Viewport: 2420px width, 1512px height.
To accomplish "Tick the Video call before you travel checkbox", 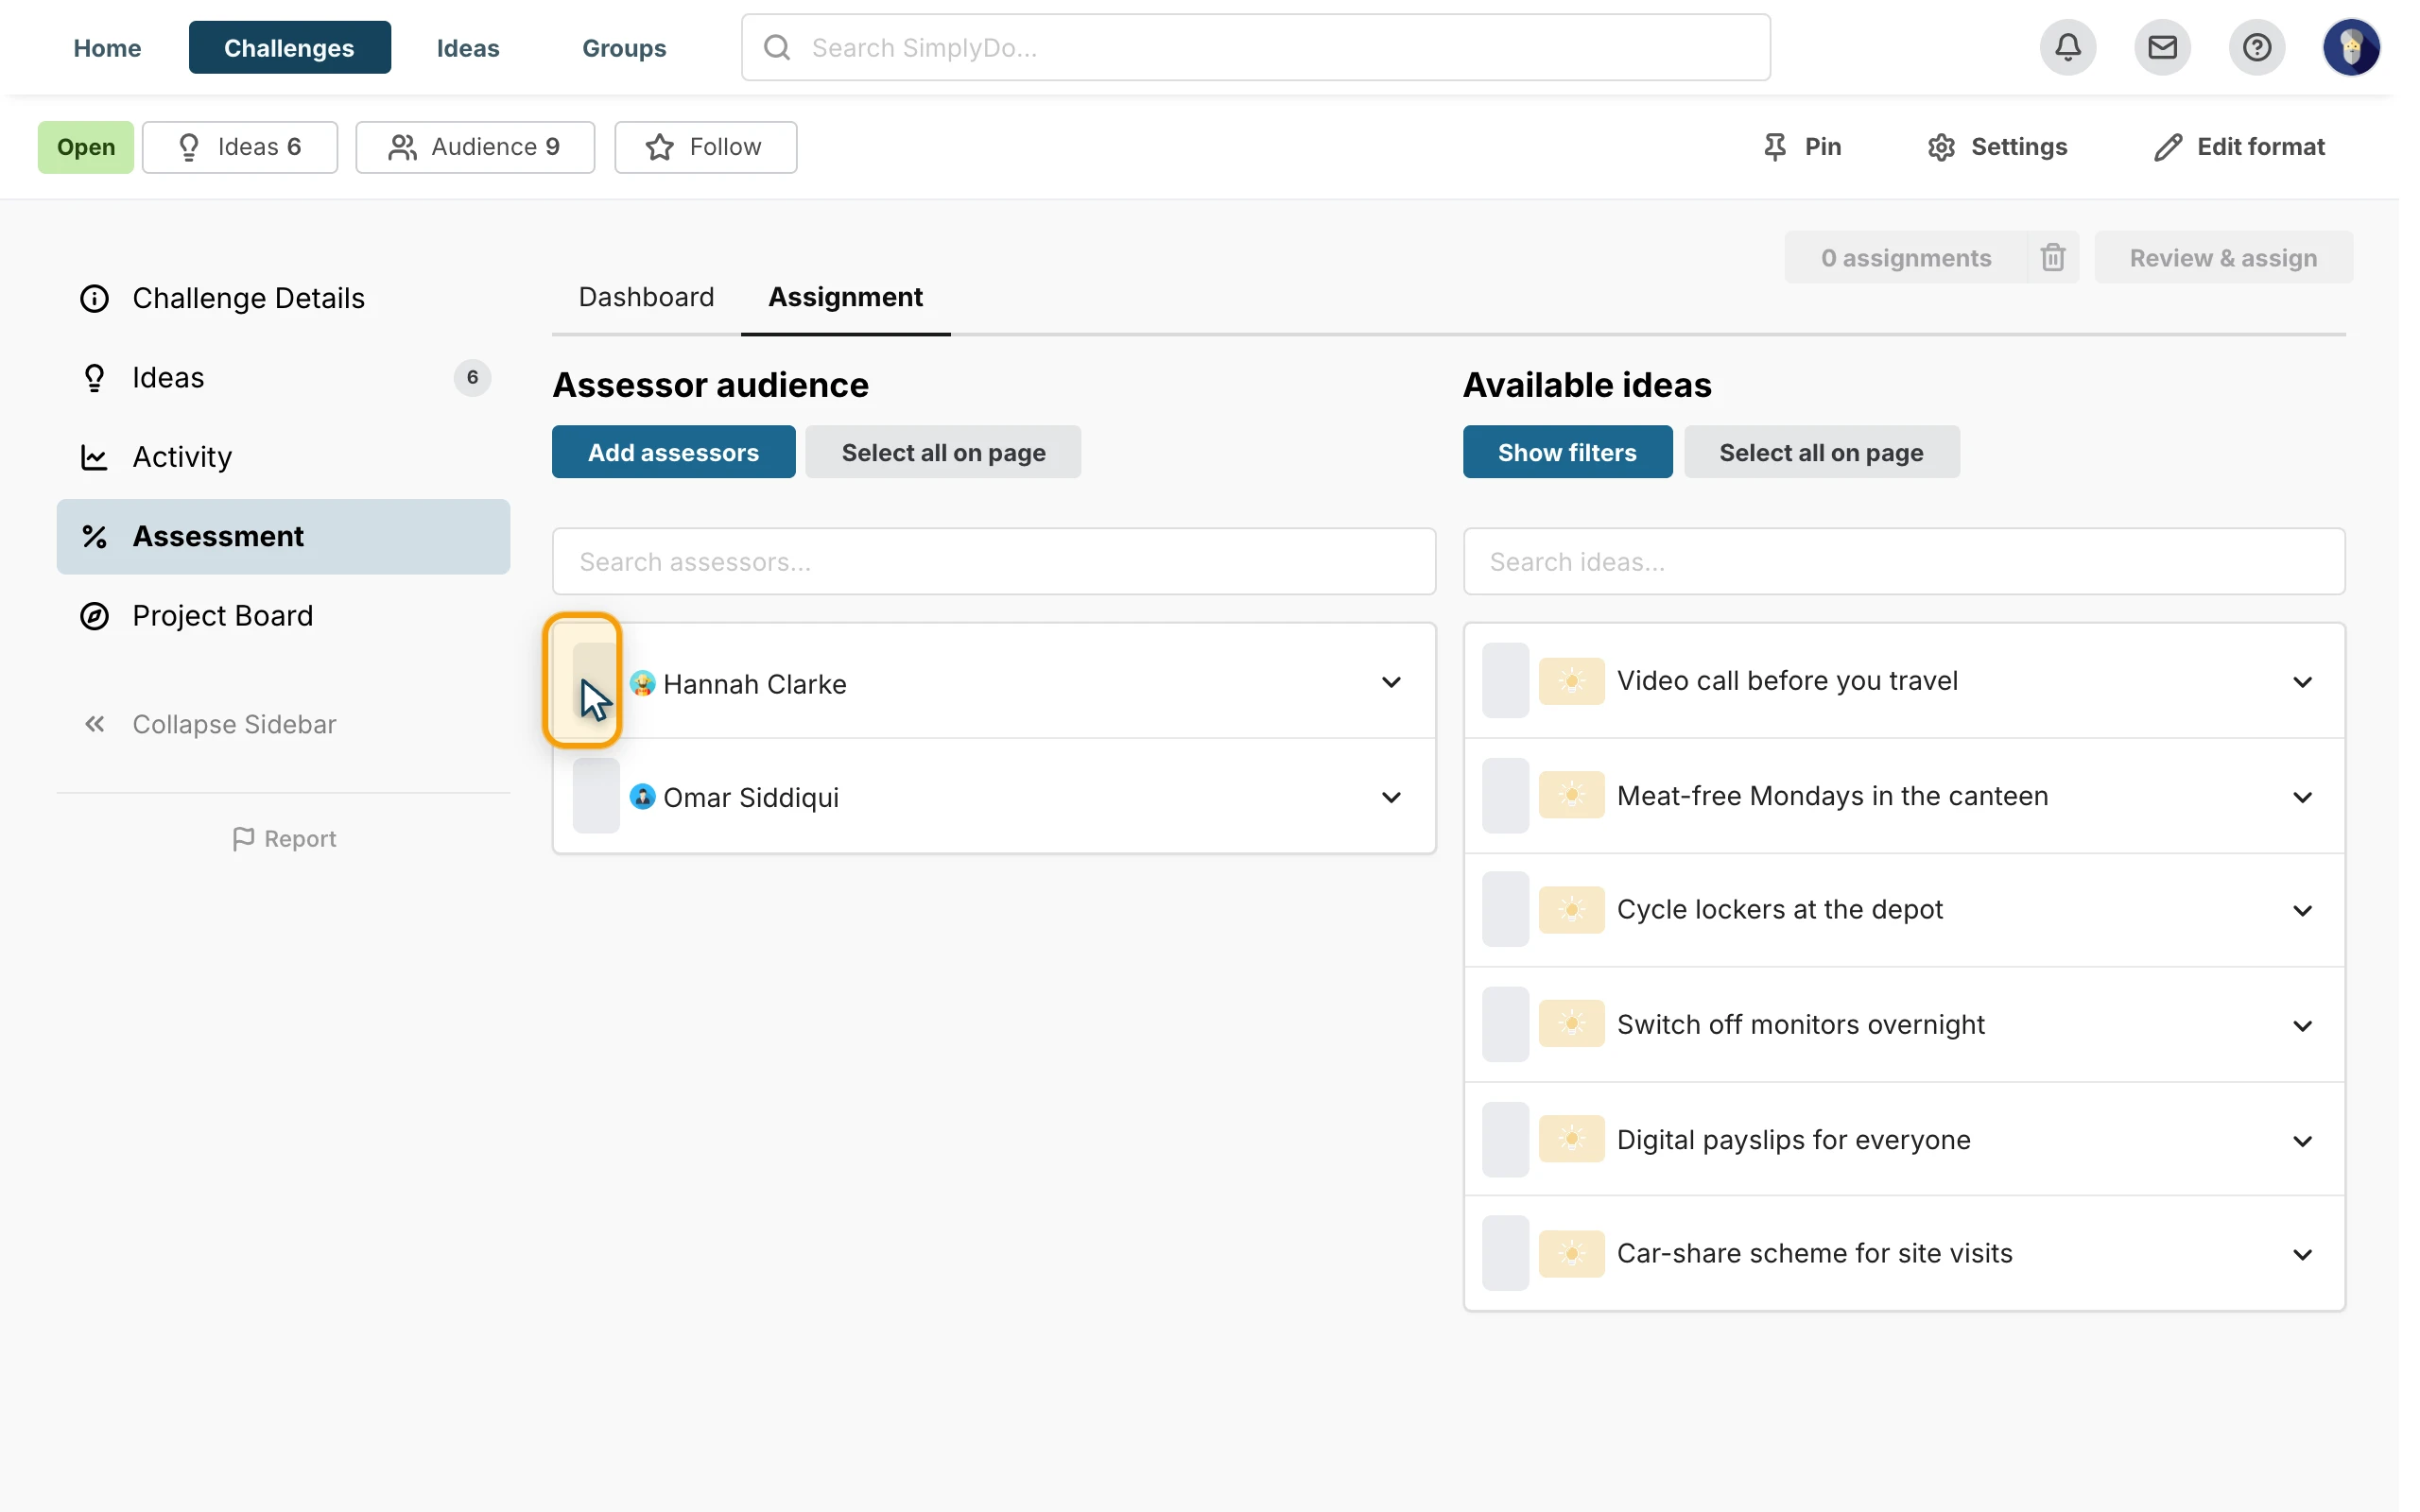I will point(1505,681).
